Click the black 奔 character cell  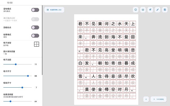pyautogui.click(x=93, y=37)
